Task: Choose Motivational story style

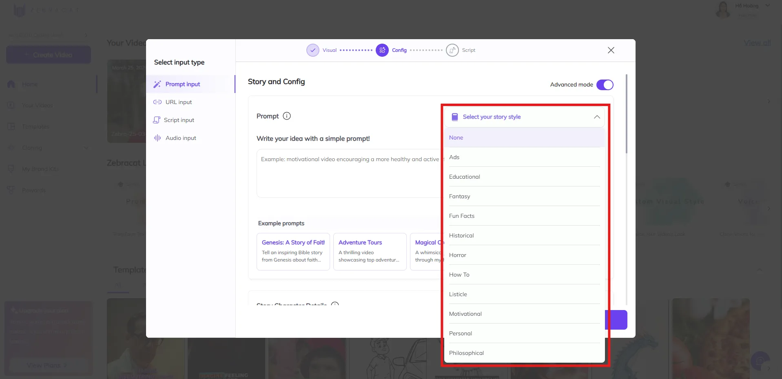Action: pyautogui.click(x=525, y=314)
